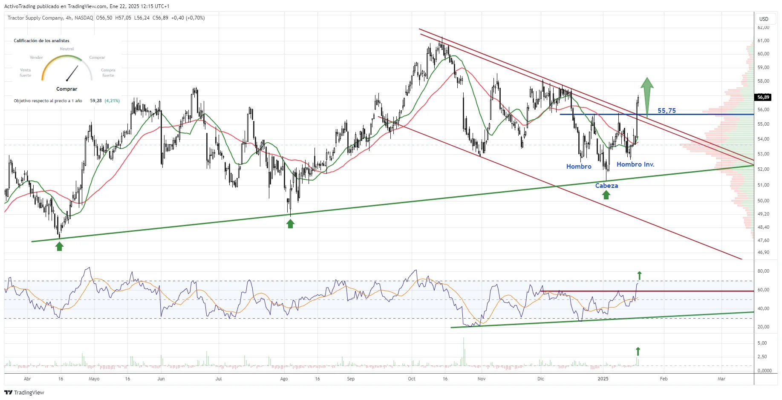Viewport: 782px width, 400px height.
Task: Click the 55,75 price level label
Action: (x=667, y=111)
